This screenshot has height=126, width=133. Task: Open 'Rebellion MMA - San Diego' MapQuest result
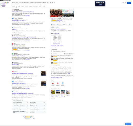click(18, 56)
